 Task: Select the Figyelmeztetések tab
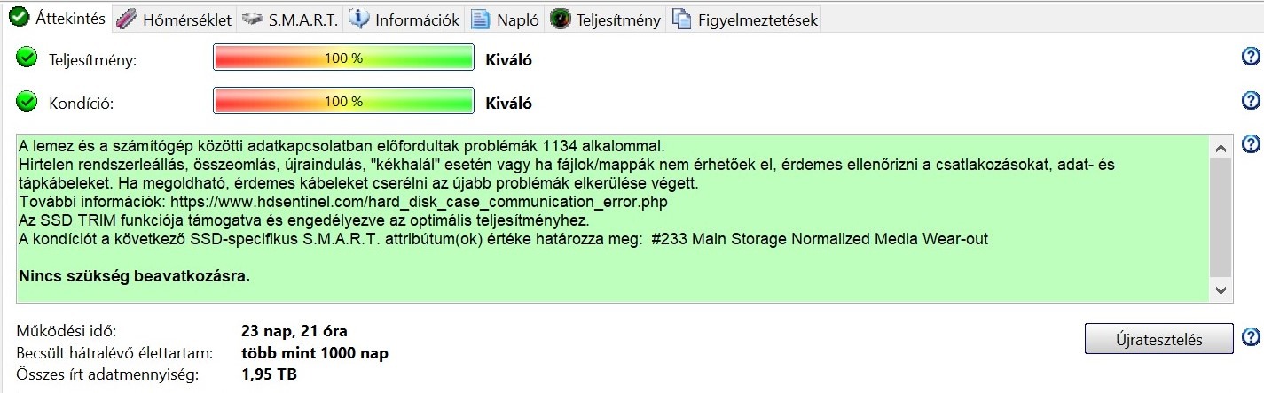pos(745,19)
